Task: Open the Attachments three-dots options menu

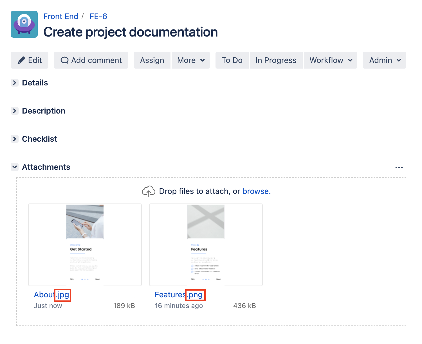Action: 399,168
